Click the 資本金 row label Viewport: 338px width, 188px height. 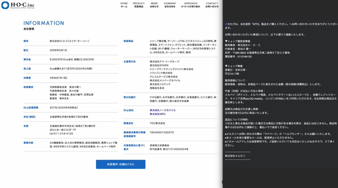(x=27, y=60)
